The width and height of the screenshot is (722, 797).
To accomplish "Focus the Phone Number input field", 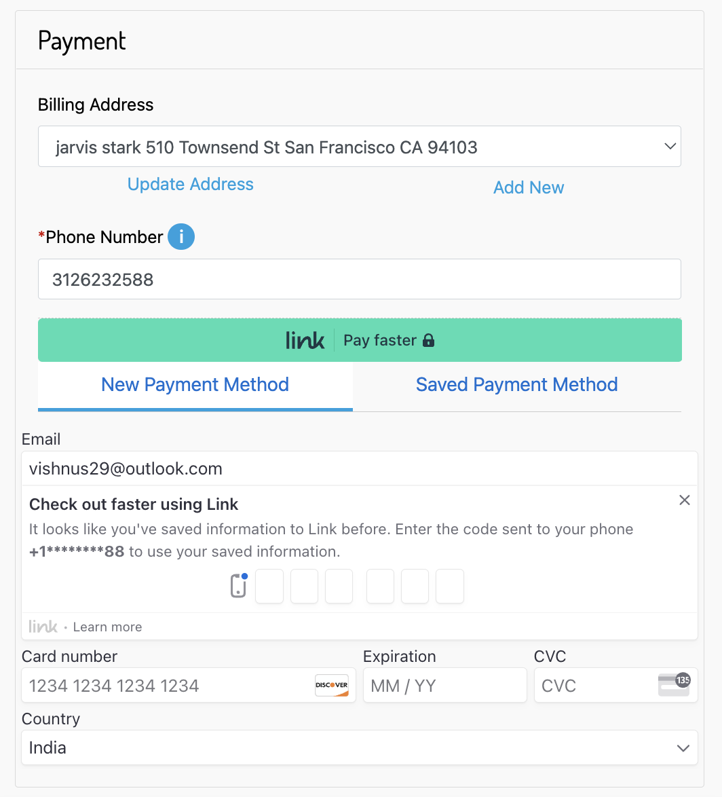I will (359, 279).
